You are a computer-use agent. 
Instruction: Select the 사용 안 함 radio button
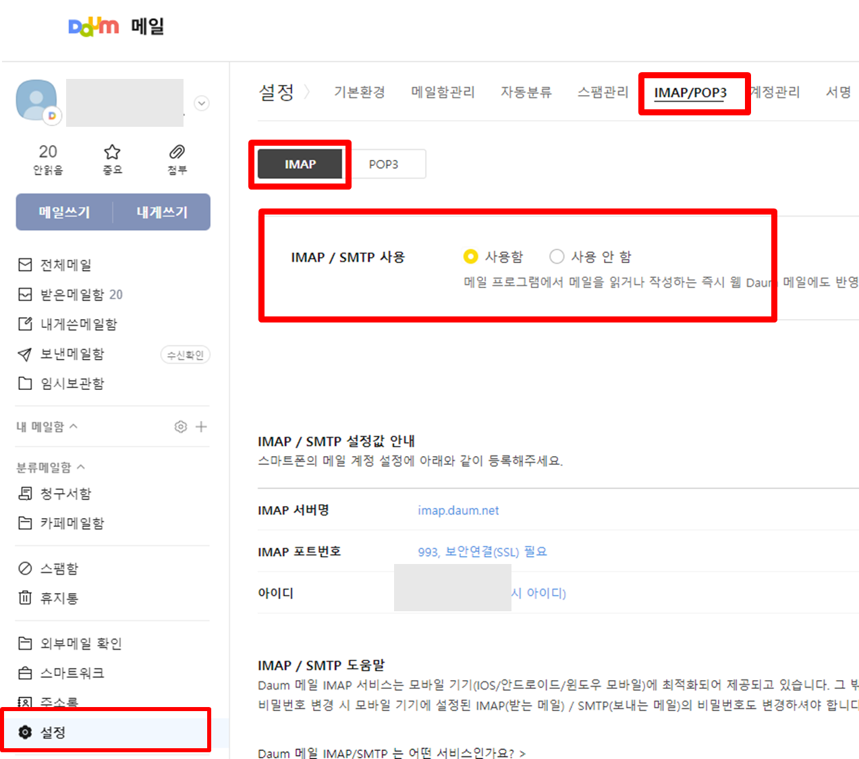point(557,256)
